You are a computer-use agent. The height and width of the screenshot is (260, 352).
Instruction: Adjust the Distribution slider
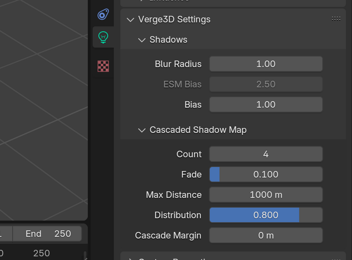click(x=266, y=215)
